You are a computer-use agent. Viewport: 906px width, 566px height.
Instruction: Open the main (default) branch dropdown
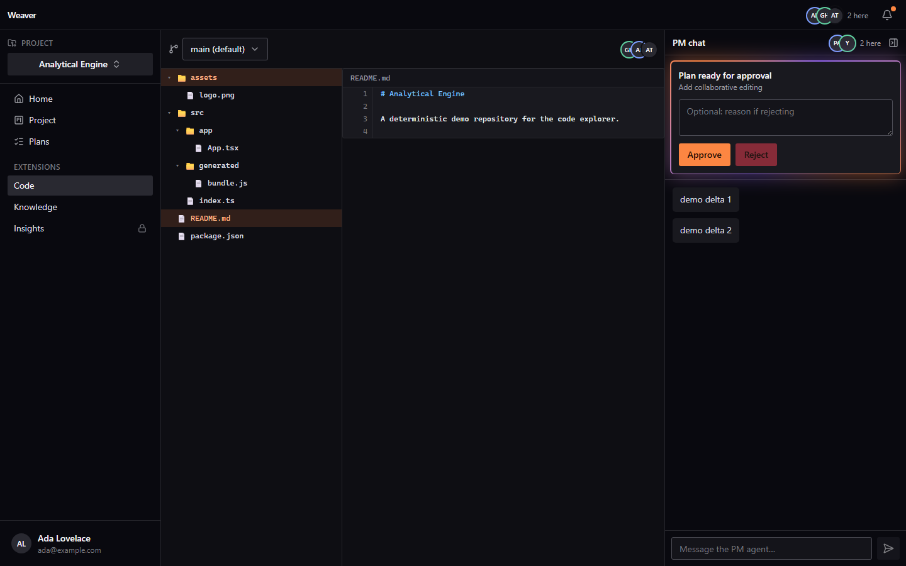(x=225, y=49)
